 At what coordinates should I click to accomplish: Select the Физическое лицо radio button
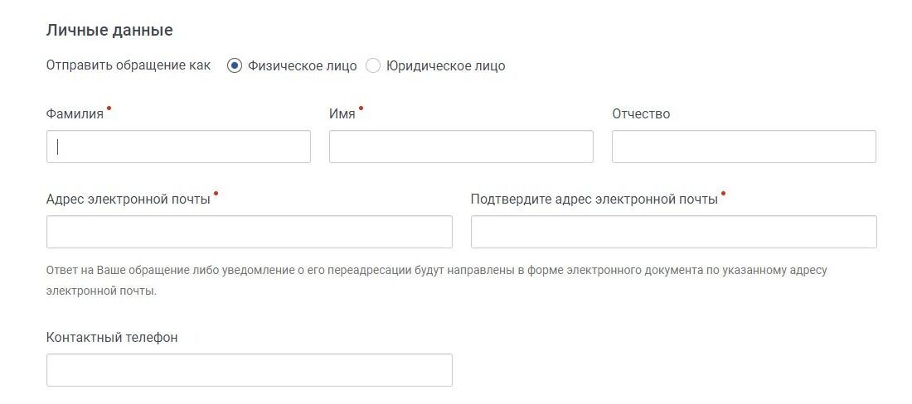(x=235, y=65)
